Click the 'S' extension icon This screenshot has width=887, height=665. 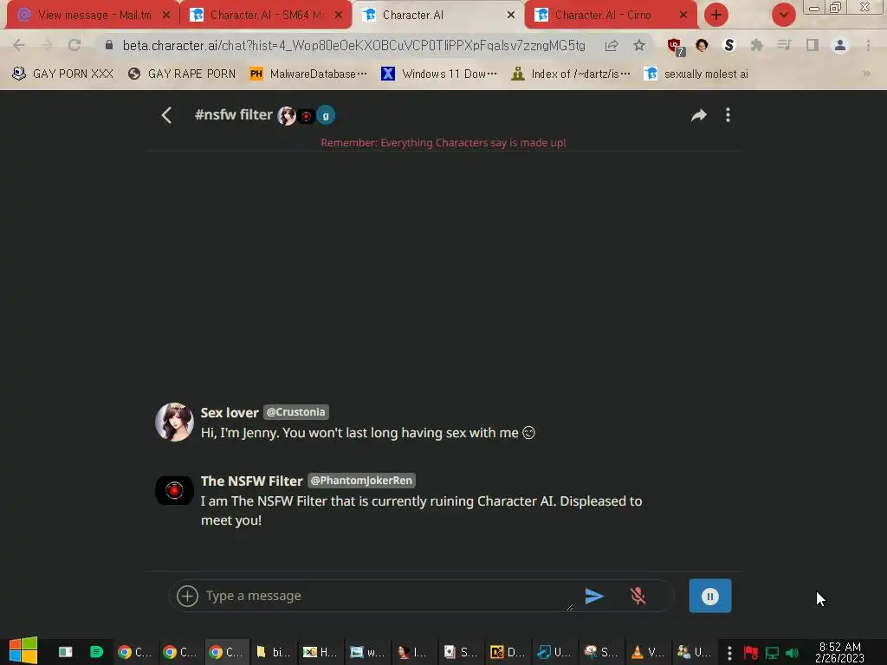729,45
